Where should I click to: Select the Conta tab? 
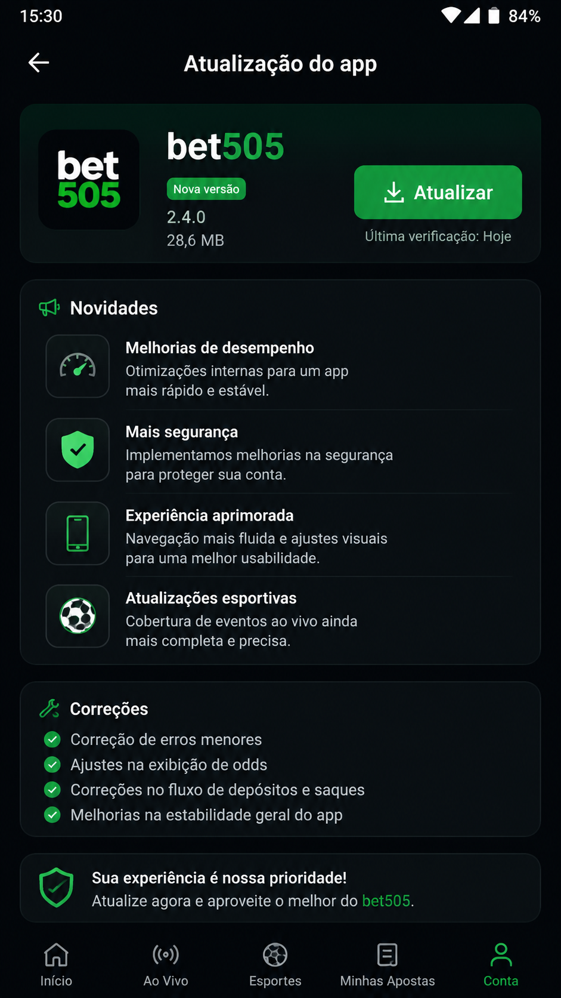[x=501, y=965]
